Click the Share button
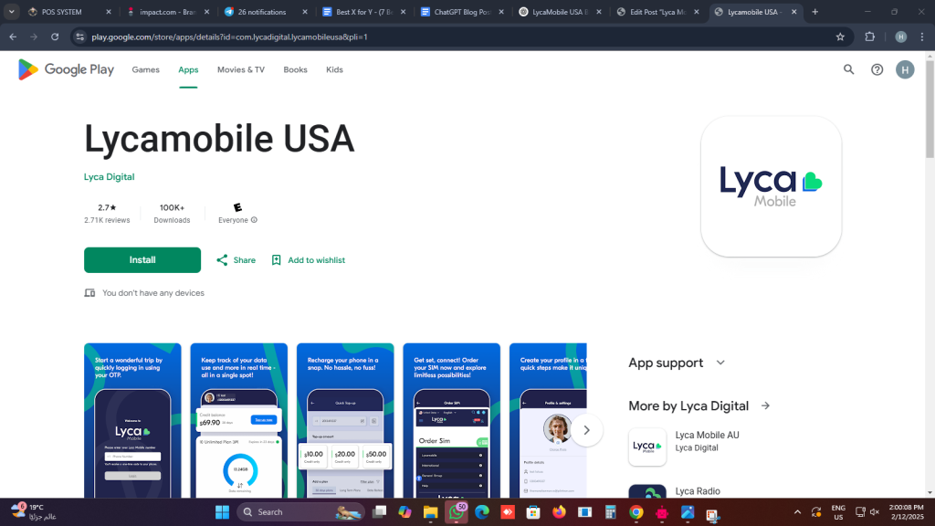Viewport: 935px width, 526px height. point(236,260)
